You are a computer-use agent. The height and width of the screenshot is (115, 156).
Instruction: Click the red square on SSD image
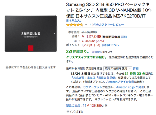point(31,48)
